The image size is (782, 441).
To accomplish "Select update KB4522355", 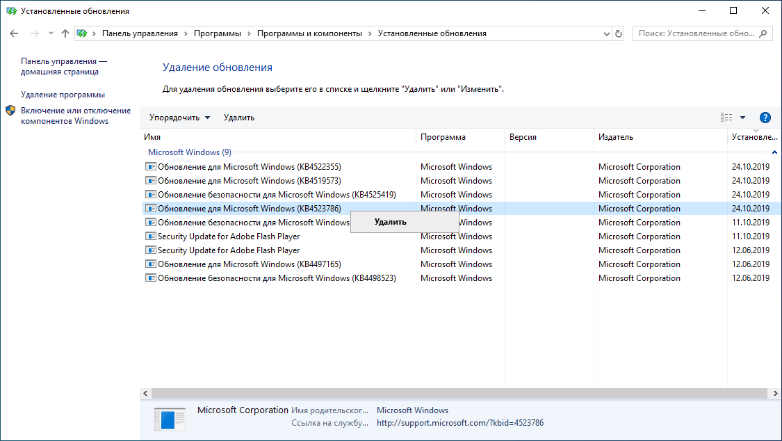I will pos(250,167).
